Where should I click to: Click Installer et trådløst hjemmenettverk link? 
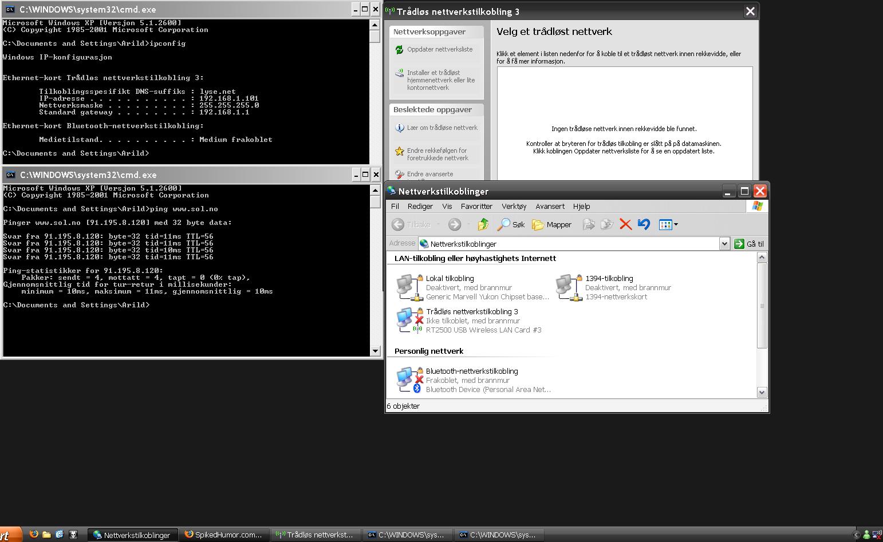coord(441,80)
